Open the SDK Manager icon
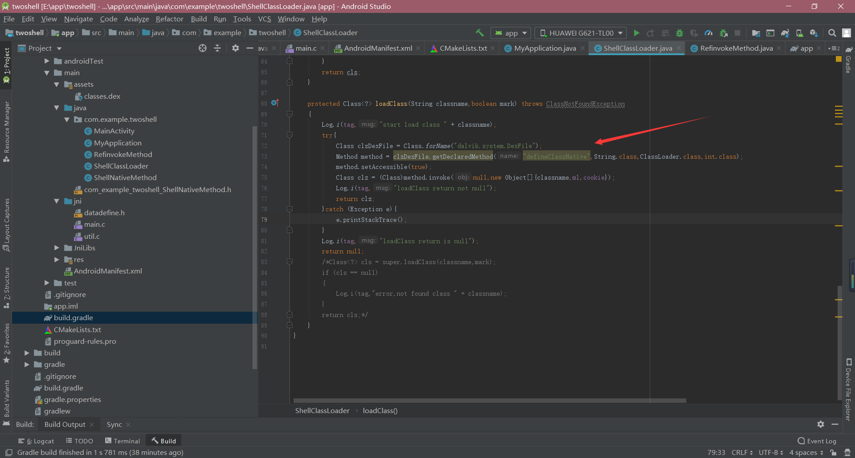The image size is (855, 458). tap(814, 33)
